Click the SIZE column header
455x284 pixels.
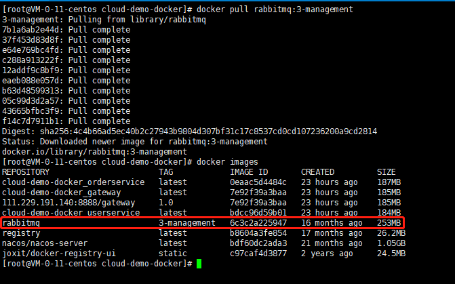387,172
